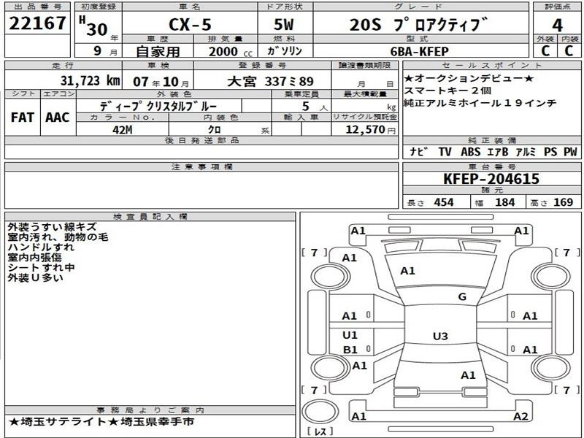Click the U3 mark on the roof
The height and width of the screenshot is (438, 584).
pos(440,337)
